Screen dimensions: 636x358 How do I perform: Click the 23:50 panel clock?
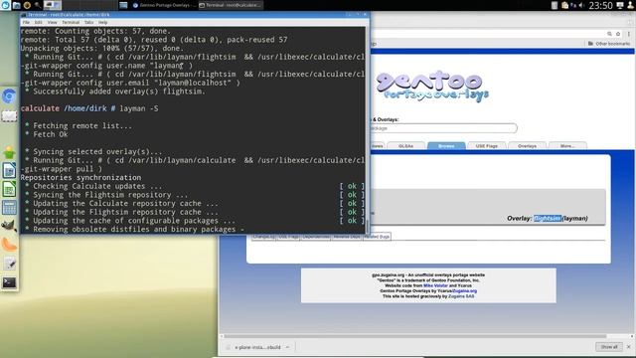click(600, 5)
